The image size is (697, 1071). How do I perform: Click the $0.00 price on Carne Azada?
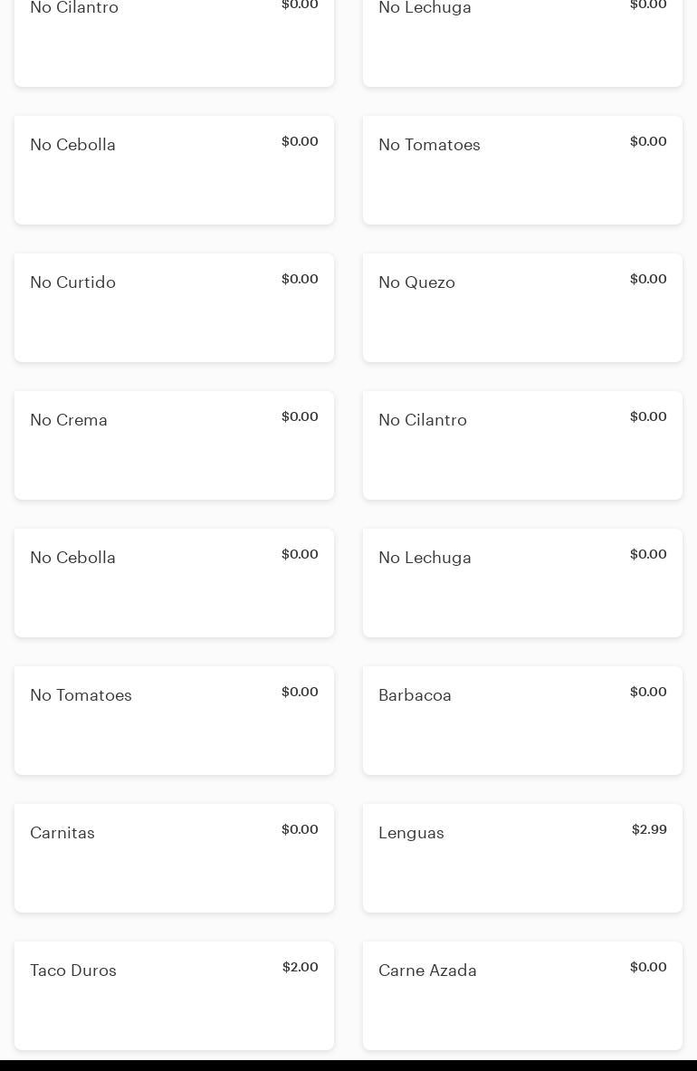(648, 967)
